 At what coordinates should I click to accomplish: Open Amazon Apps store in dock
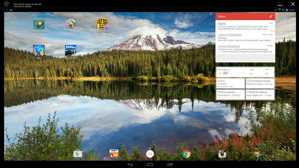pos(114,154)
